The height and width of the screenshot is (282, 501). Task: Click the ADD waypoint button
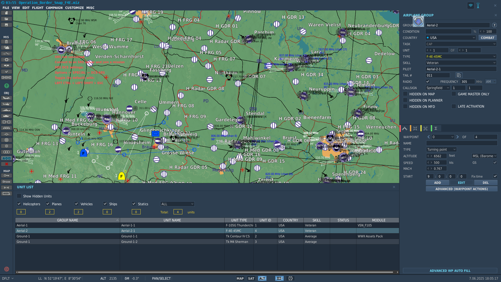(x=438, y=183)
